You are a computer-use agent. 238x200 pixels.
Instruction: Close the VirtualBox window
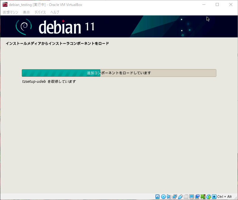pos(231,4)
